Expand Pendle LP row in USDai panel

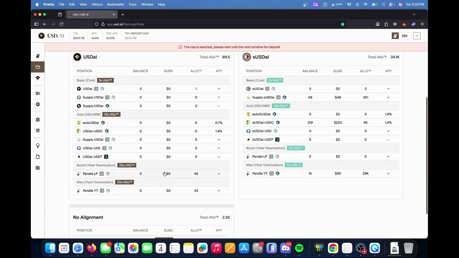[x=219, y=173]
